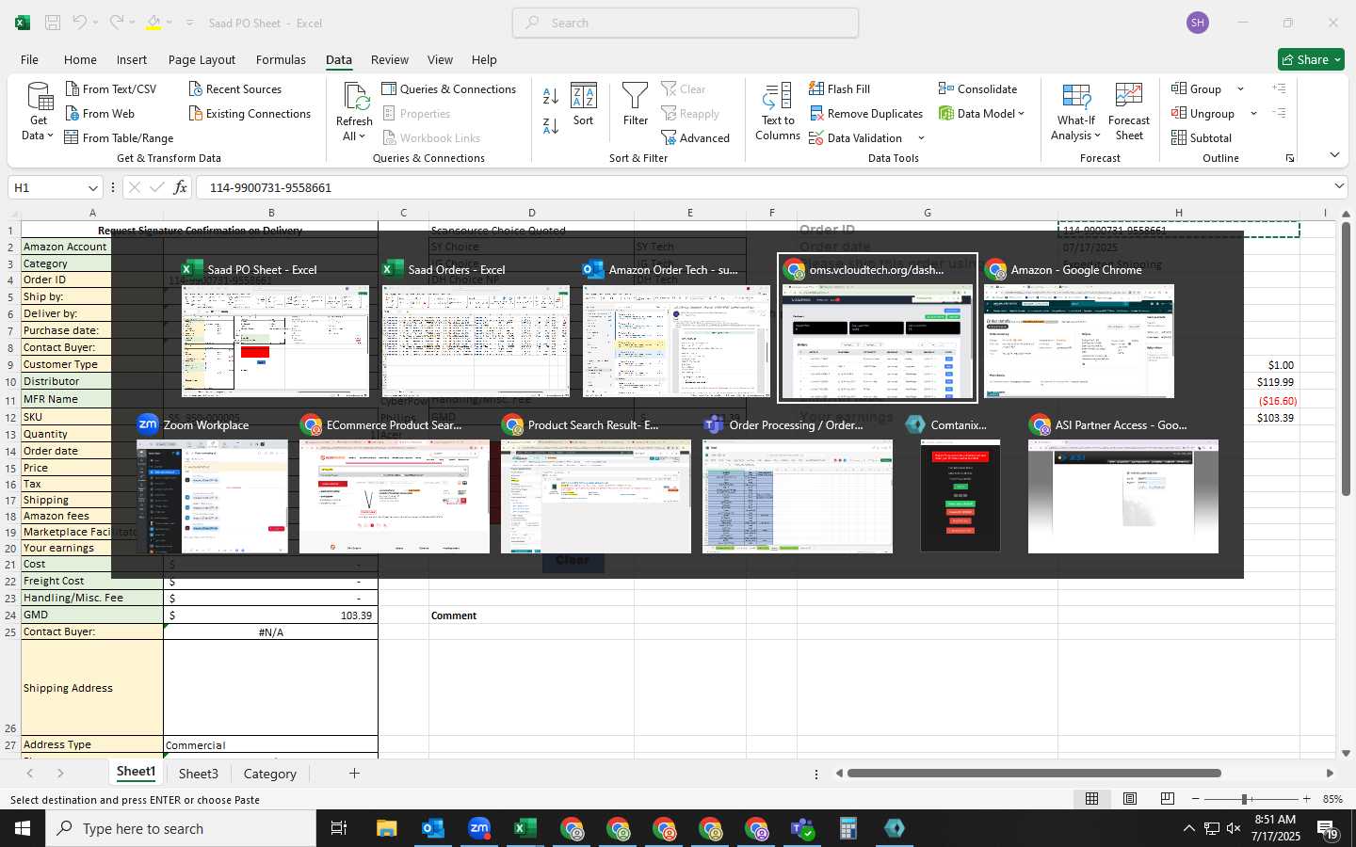This screenshot has width=1356, height=847.
Task: Click From Table/Range option
Action: point(119,137)
